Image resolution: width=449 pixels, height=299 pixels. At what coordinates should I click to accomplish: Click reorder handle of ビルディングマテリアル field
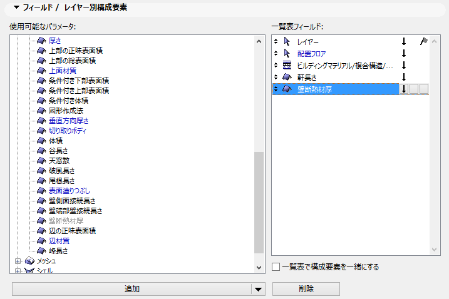click(x=276, y=65)
